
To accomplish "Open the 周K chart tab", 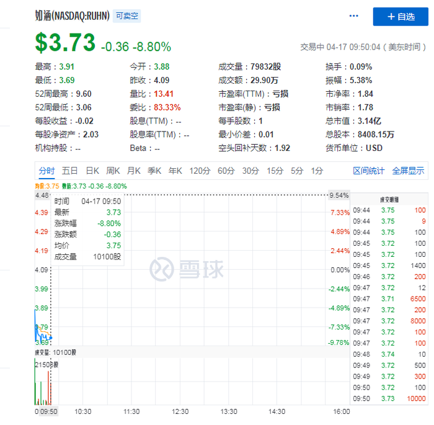I will (x=113, y=171).
